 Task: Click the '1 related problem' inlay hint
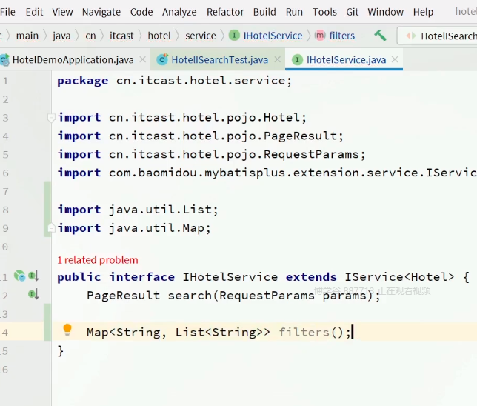pos(98,260)
